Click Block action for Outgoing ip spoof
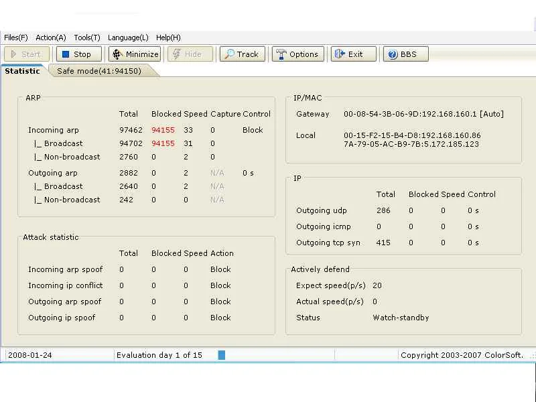Screen dimensions: 536x402 220,318
